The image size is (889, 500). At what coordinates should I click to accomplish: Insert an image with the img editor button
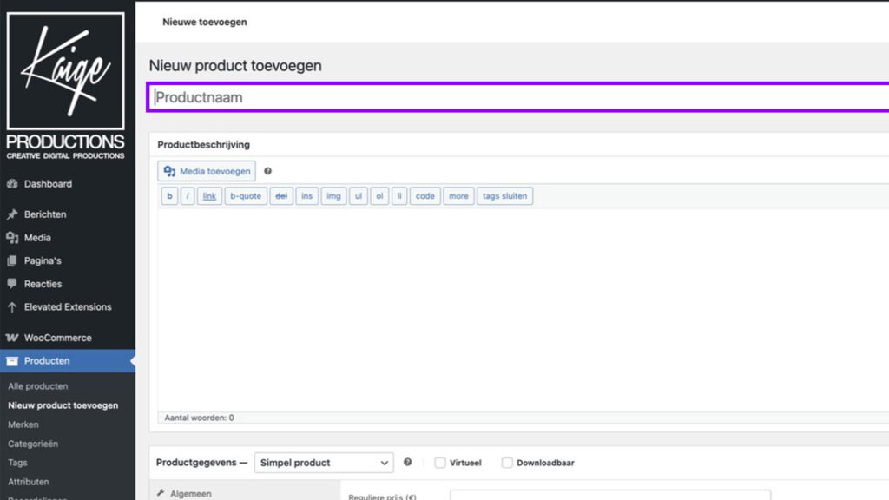pos(333,196)
